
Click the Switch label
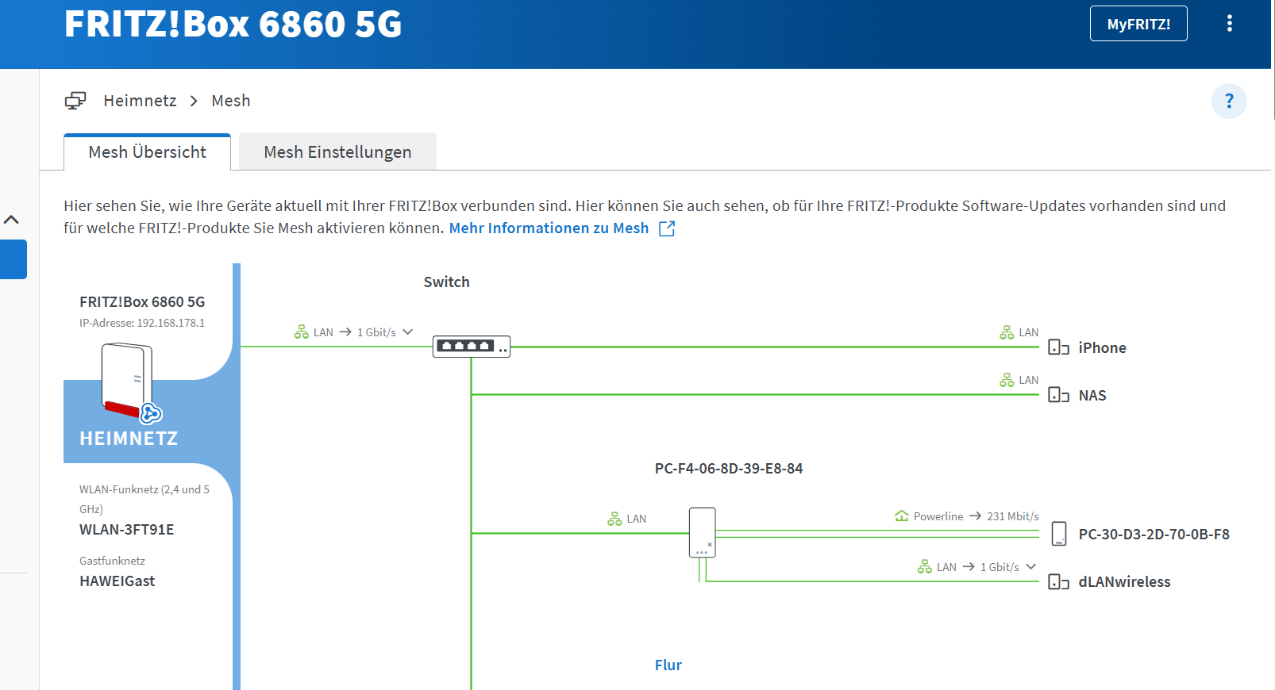[x=447, y=282]
